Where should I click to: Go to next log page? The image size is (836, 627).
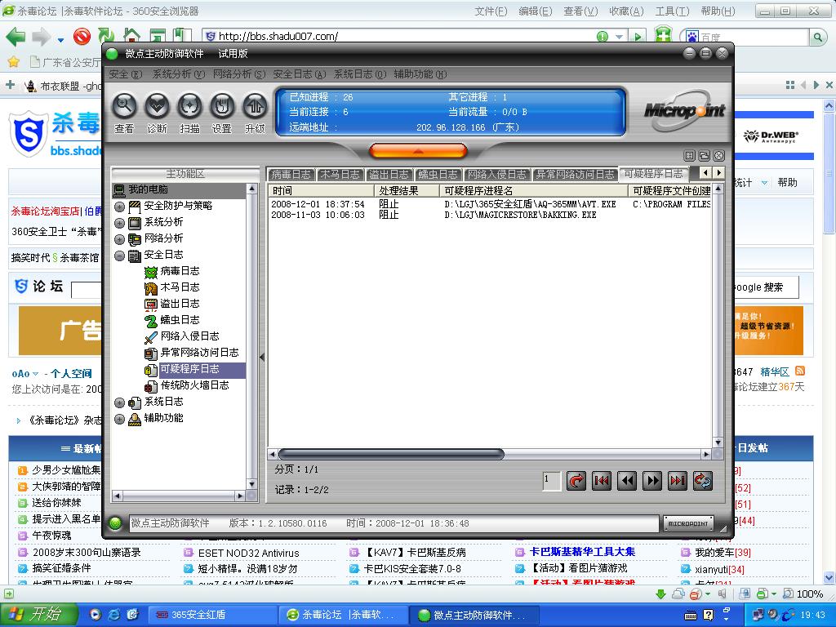[x=652, y=481]
